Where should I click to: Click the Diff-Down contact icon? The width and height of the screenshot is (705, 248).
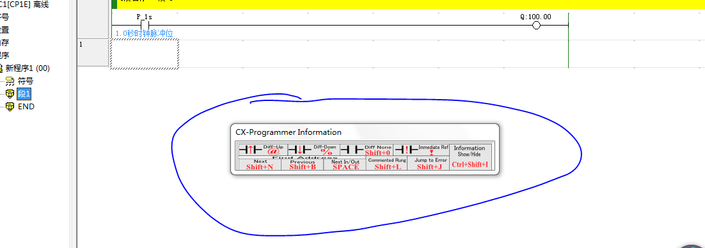pos(299,150)
